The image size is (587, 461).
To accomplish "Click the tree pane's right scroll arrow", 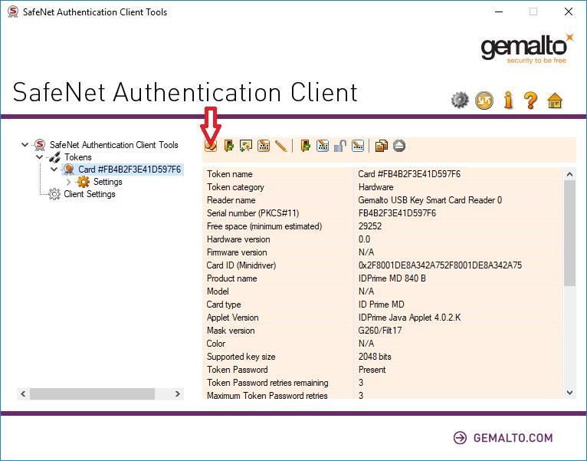I will coord(178,394).
